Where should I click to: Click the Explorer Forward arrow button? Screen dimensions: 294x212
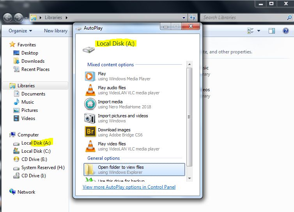[19, 18]
